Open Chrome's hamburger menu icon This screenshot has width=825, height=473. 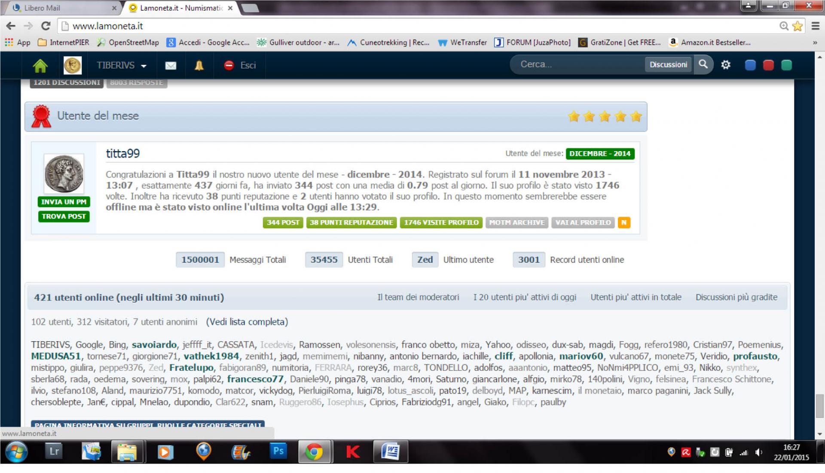(x=815, y=26)
